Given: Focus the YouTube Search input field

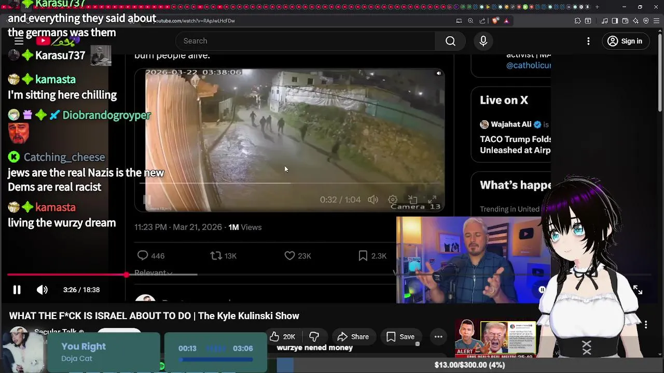Looking at the screenshot, I should coord(306,41).
